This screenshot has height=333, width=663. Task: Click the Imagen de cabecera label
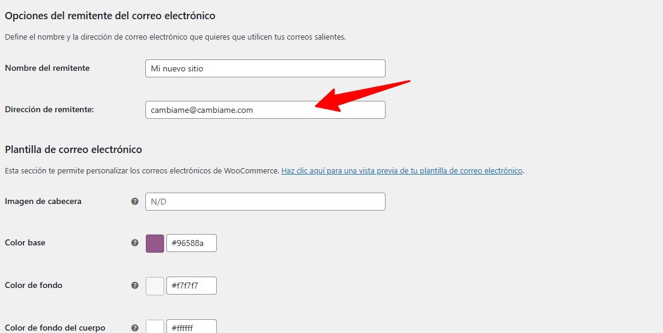coord(43,202)
